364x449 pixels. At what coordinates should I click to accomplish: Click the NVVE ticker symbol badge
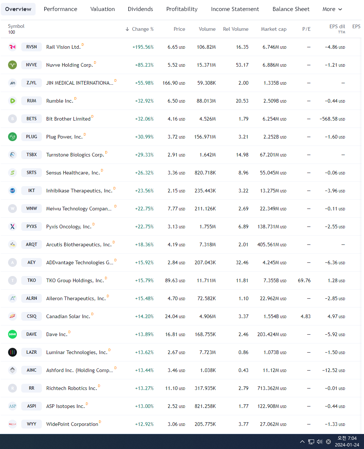[x=32, y=65]
